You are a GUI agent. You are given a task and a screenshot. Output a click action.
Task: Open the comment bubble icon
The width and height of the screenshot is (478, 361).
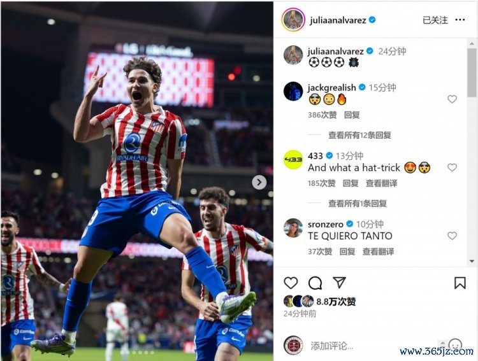click(315, 283)
